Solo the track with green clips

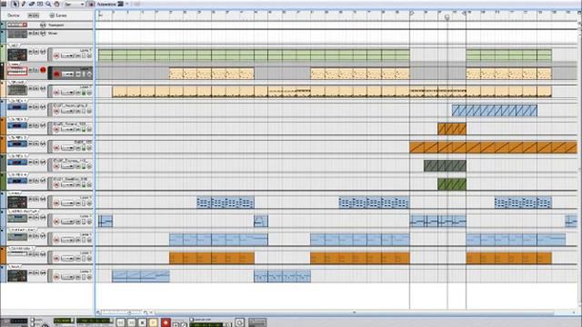[36, 52]
